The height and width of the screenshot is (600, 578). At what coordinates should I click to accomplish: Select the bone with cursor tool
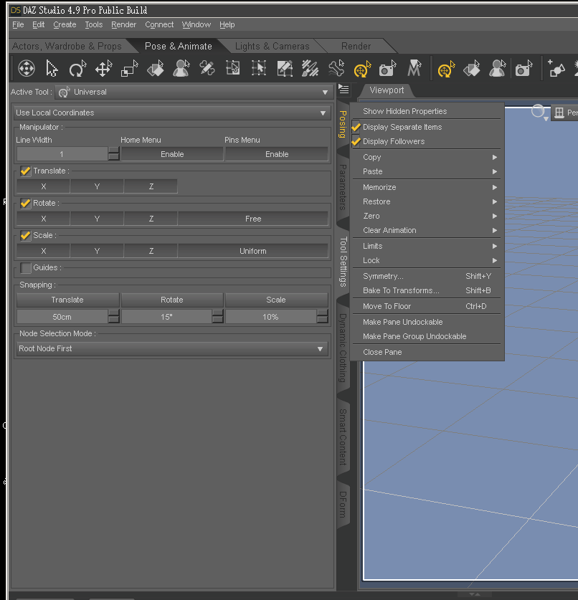336,69
